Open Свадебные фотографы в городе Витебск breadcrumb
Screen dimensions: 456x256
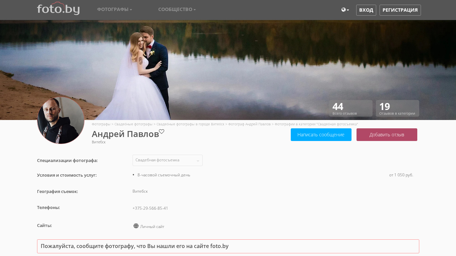click(190, 124)
